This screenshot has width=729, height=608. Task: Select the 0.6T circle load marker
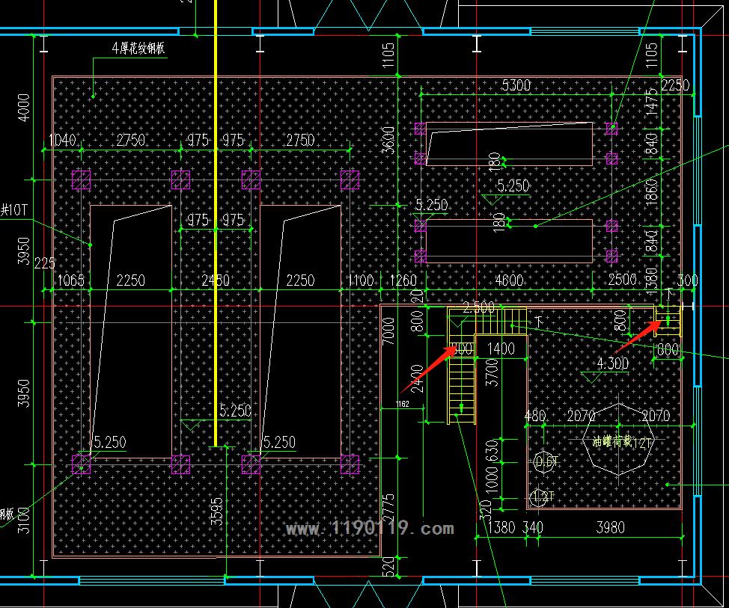[545, 463]
